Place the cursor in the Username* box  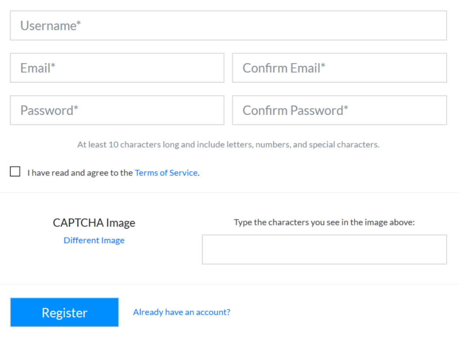coord(228,26)
